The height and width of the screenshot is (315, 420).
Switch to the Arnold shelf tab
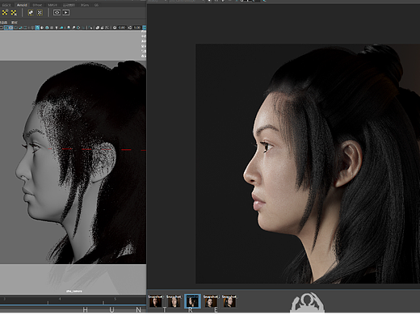click(x=22, y=5)
